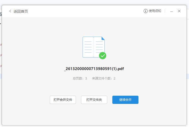The width and height of the screenshot is (189, 127).
Task: Click the 来源文件个数: 2 source count text
Action: pyautogui.click(x=104, y=79)
